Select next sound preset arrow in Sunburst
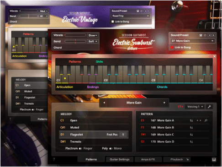The height and width of the screenshot is (167, 222). point(214,35)
